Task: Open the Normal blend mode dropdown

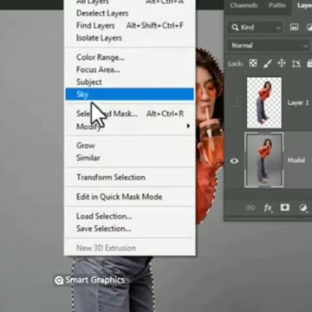Action: [x=269, y=45]
